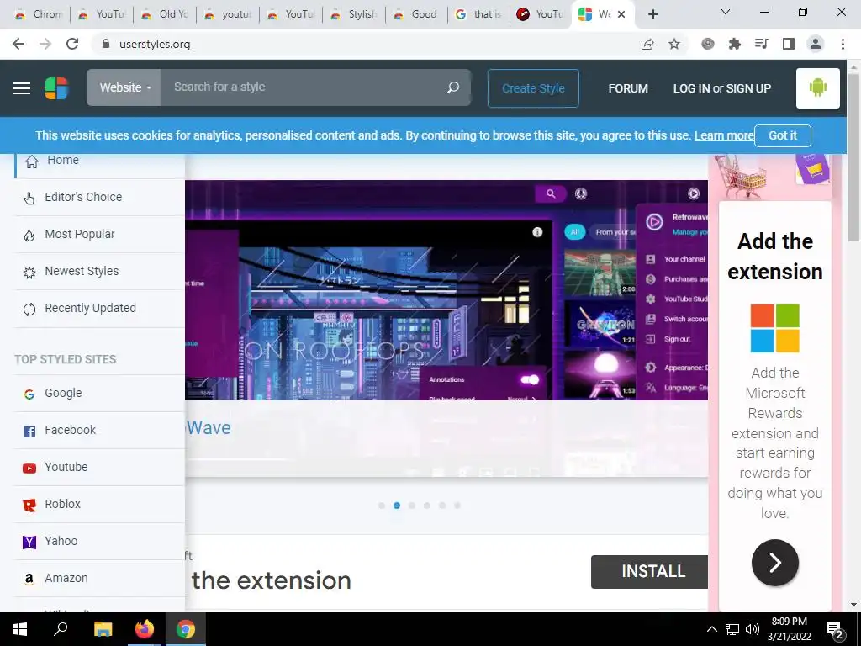
Task: Open the Extensions puzzle icon
Action: 735,44
